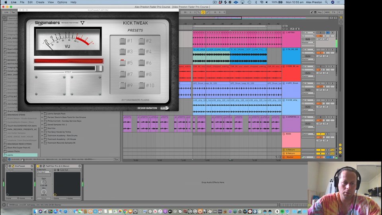This screenshot has width=382, height=215.
Task: Expand Saved Samples Vol. 1 folder
Action: click(x=42, y=125)
